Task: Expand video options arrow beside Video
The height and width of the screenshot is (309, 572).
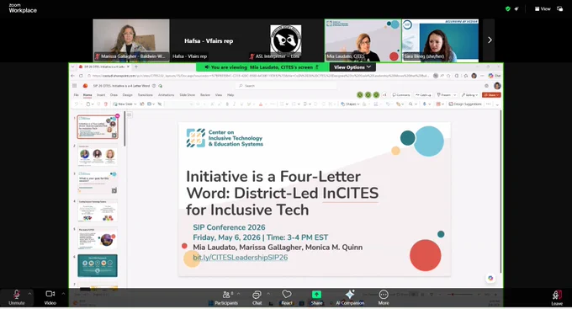Action: 63,294
